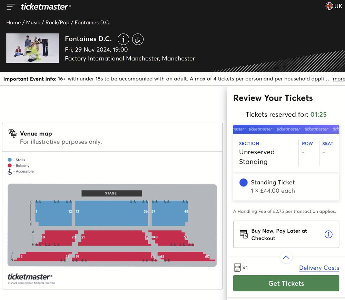Select the Stalls legend marker

(10, 160)
